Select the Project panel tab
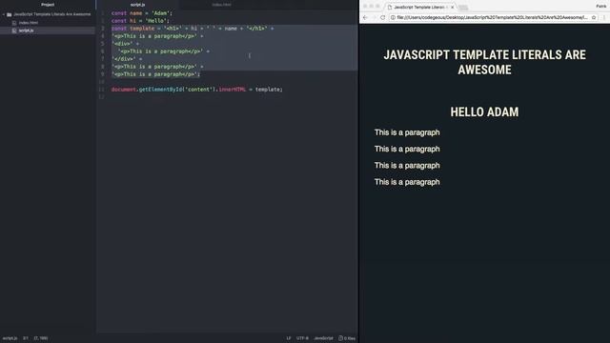Viewport: 610px width, 343px height. 48,5
